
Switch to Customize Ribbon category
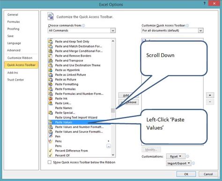click(x=20, y=58)
